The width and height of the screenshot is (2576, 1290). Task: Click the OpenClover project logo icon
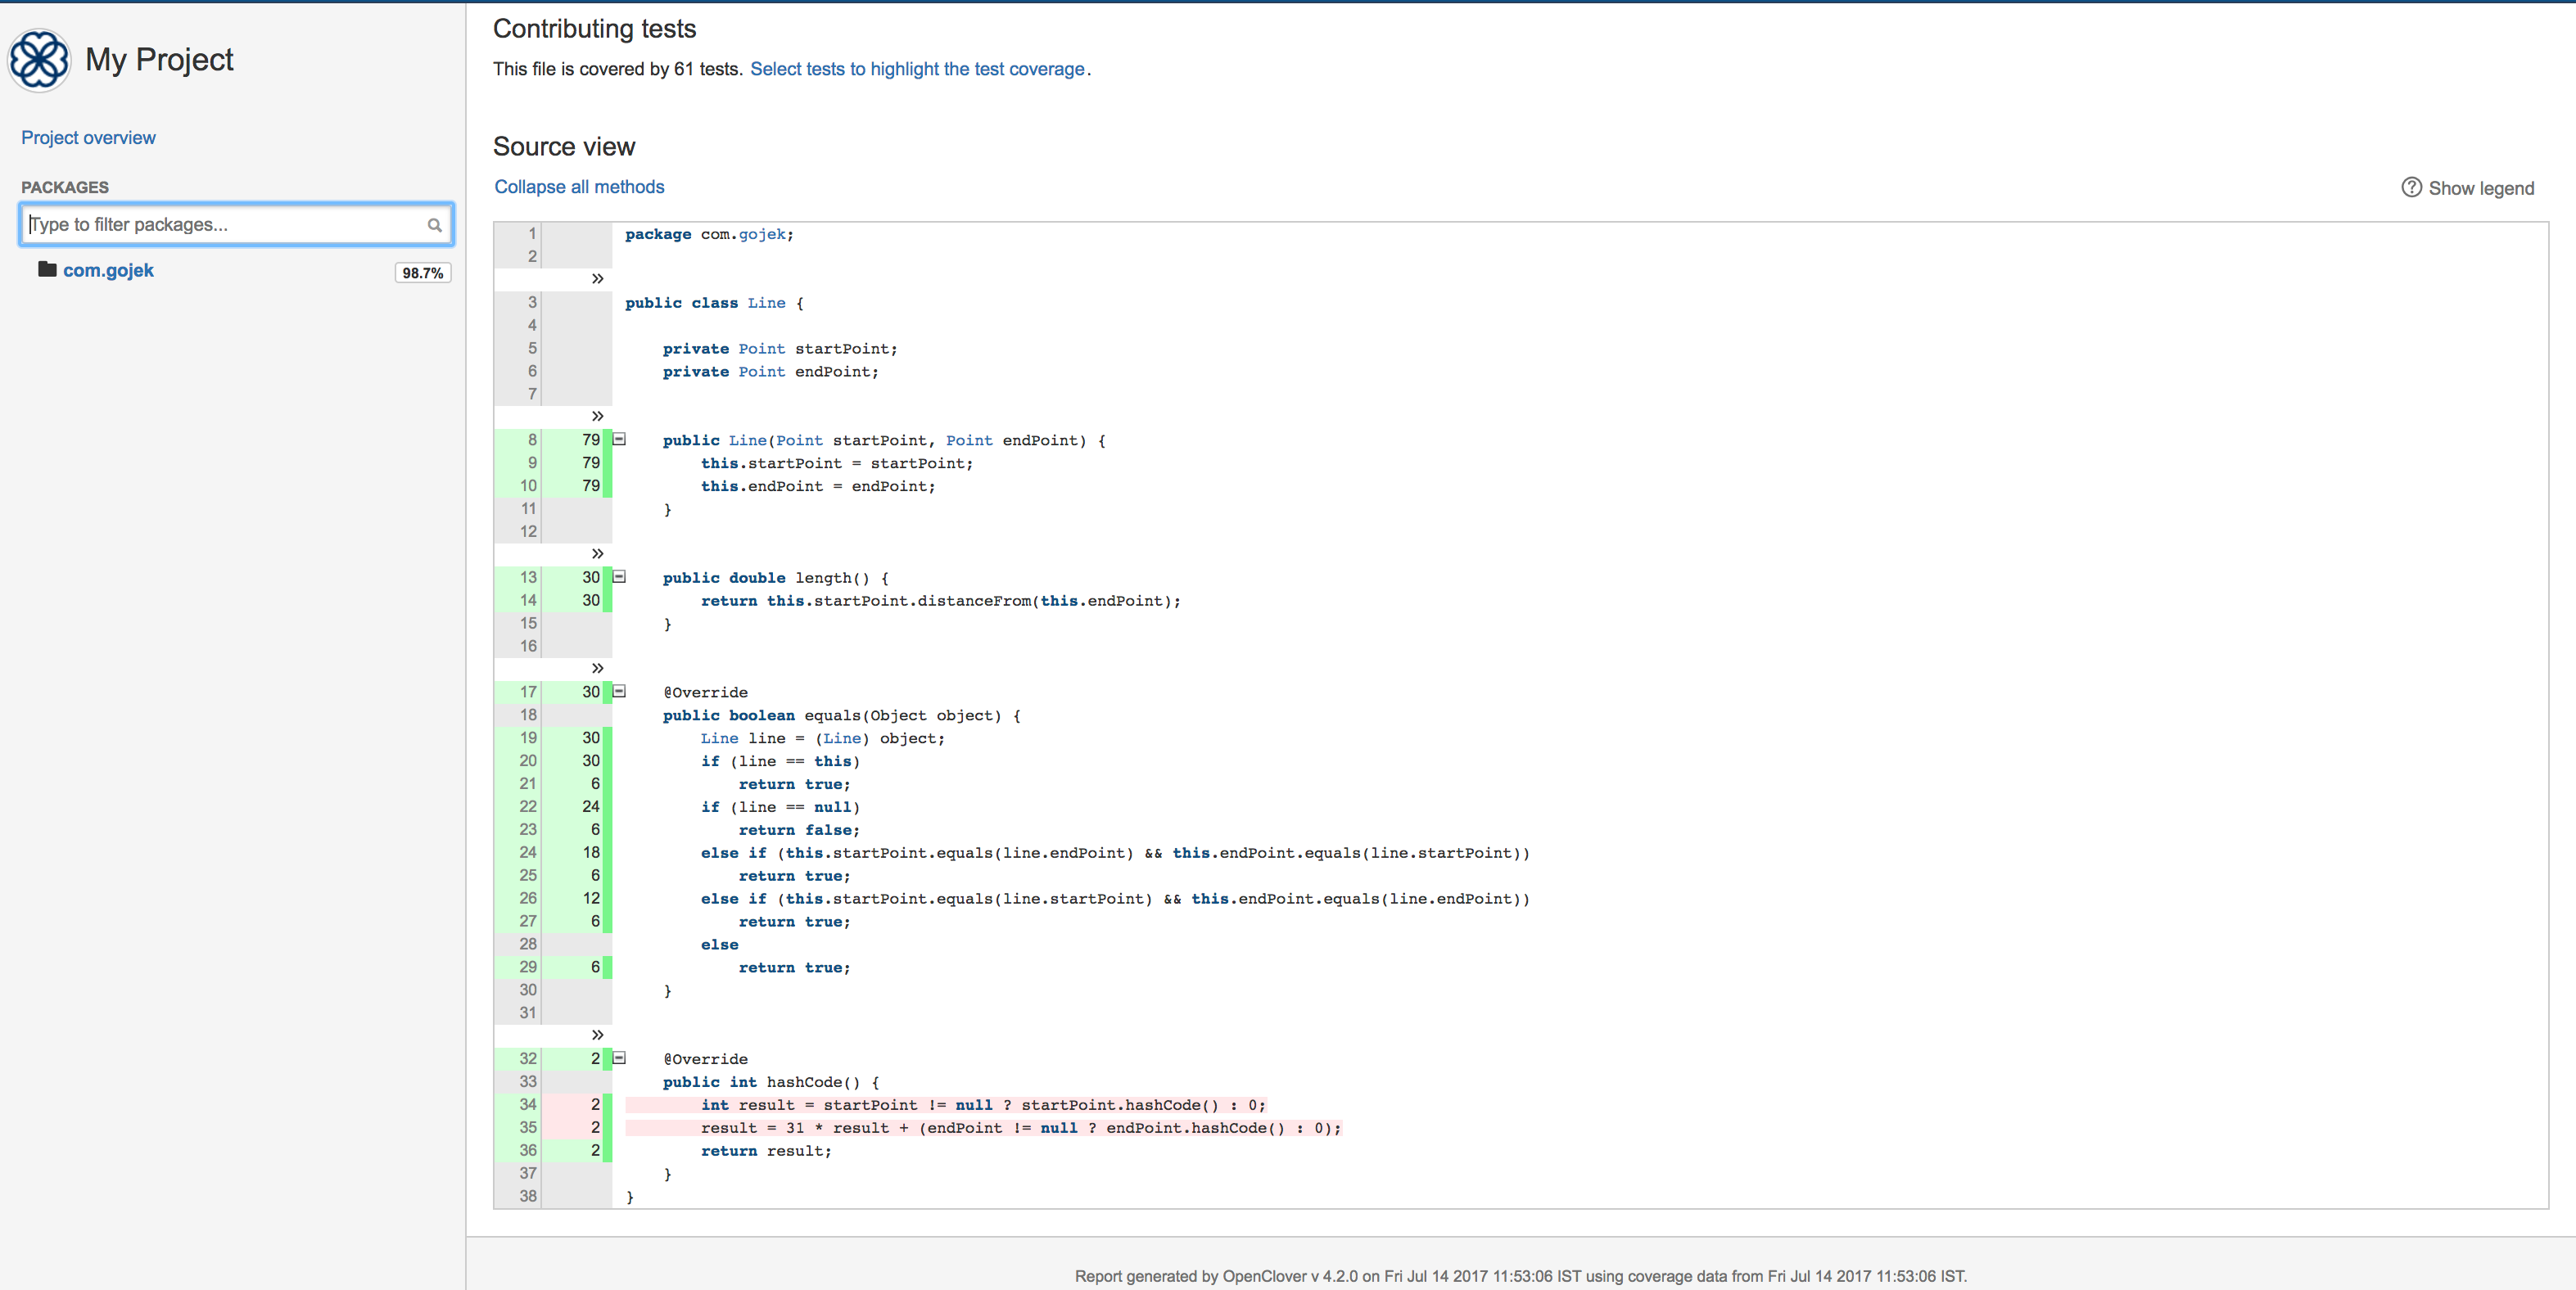coord(39,60)
